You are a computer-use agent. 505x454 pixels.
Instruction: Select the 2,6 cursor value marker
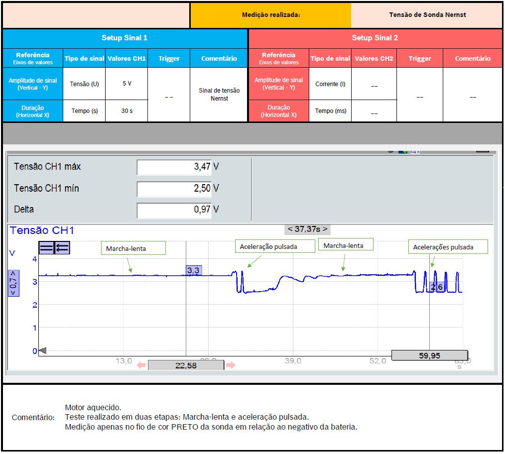click(437, 287)
